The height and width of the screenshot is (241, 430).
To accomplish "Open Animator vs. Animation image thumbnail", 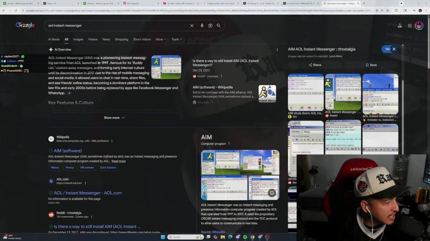I will pyautogui.click(x=380, y=94).
